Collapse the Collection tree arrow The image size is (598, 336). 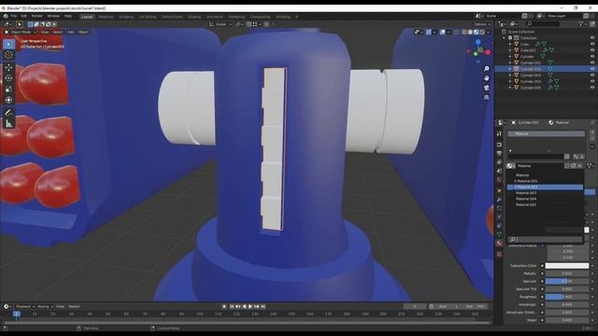point(505,38)
